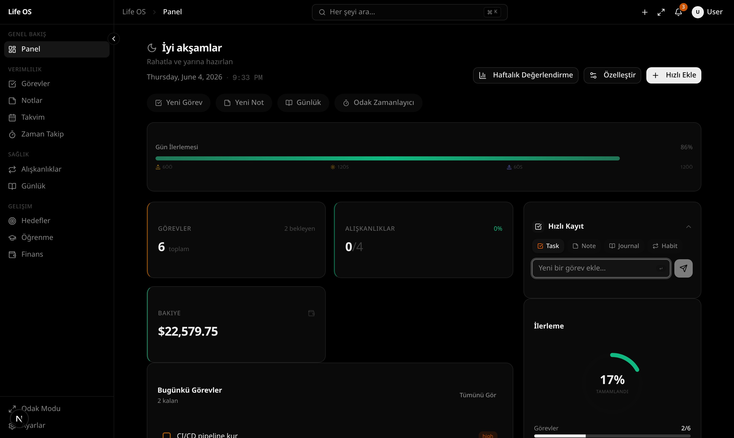Image resolution: width=734 pixels, height=438 pixels.
Task: Click the '2 bekleyen' text
Action: click(x=299, y=229)
